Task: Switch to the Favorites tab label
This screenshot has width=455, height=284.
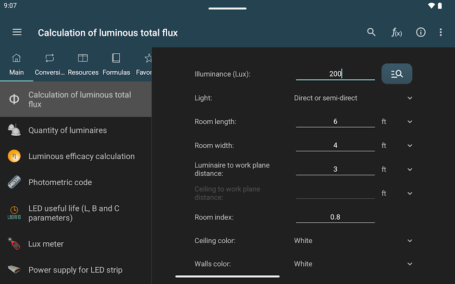Action: coord(144,72)
